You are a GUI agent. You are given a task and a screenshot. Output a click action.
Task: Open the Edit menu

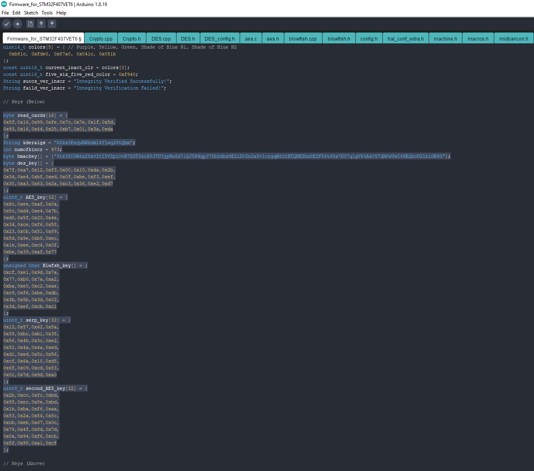16,13
